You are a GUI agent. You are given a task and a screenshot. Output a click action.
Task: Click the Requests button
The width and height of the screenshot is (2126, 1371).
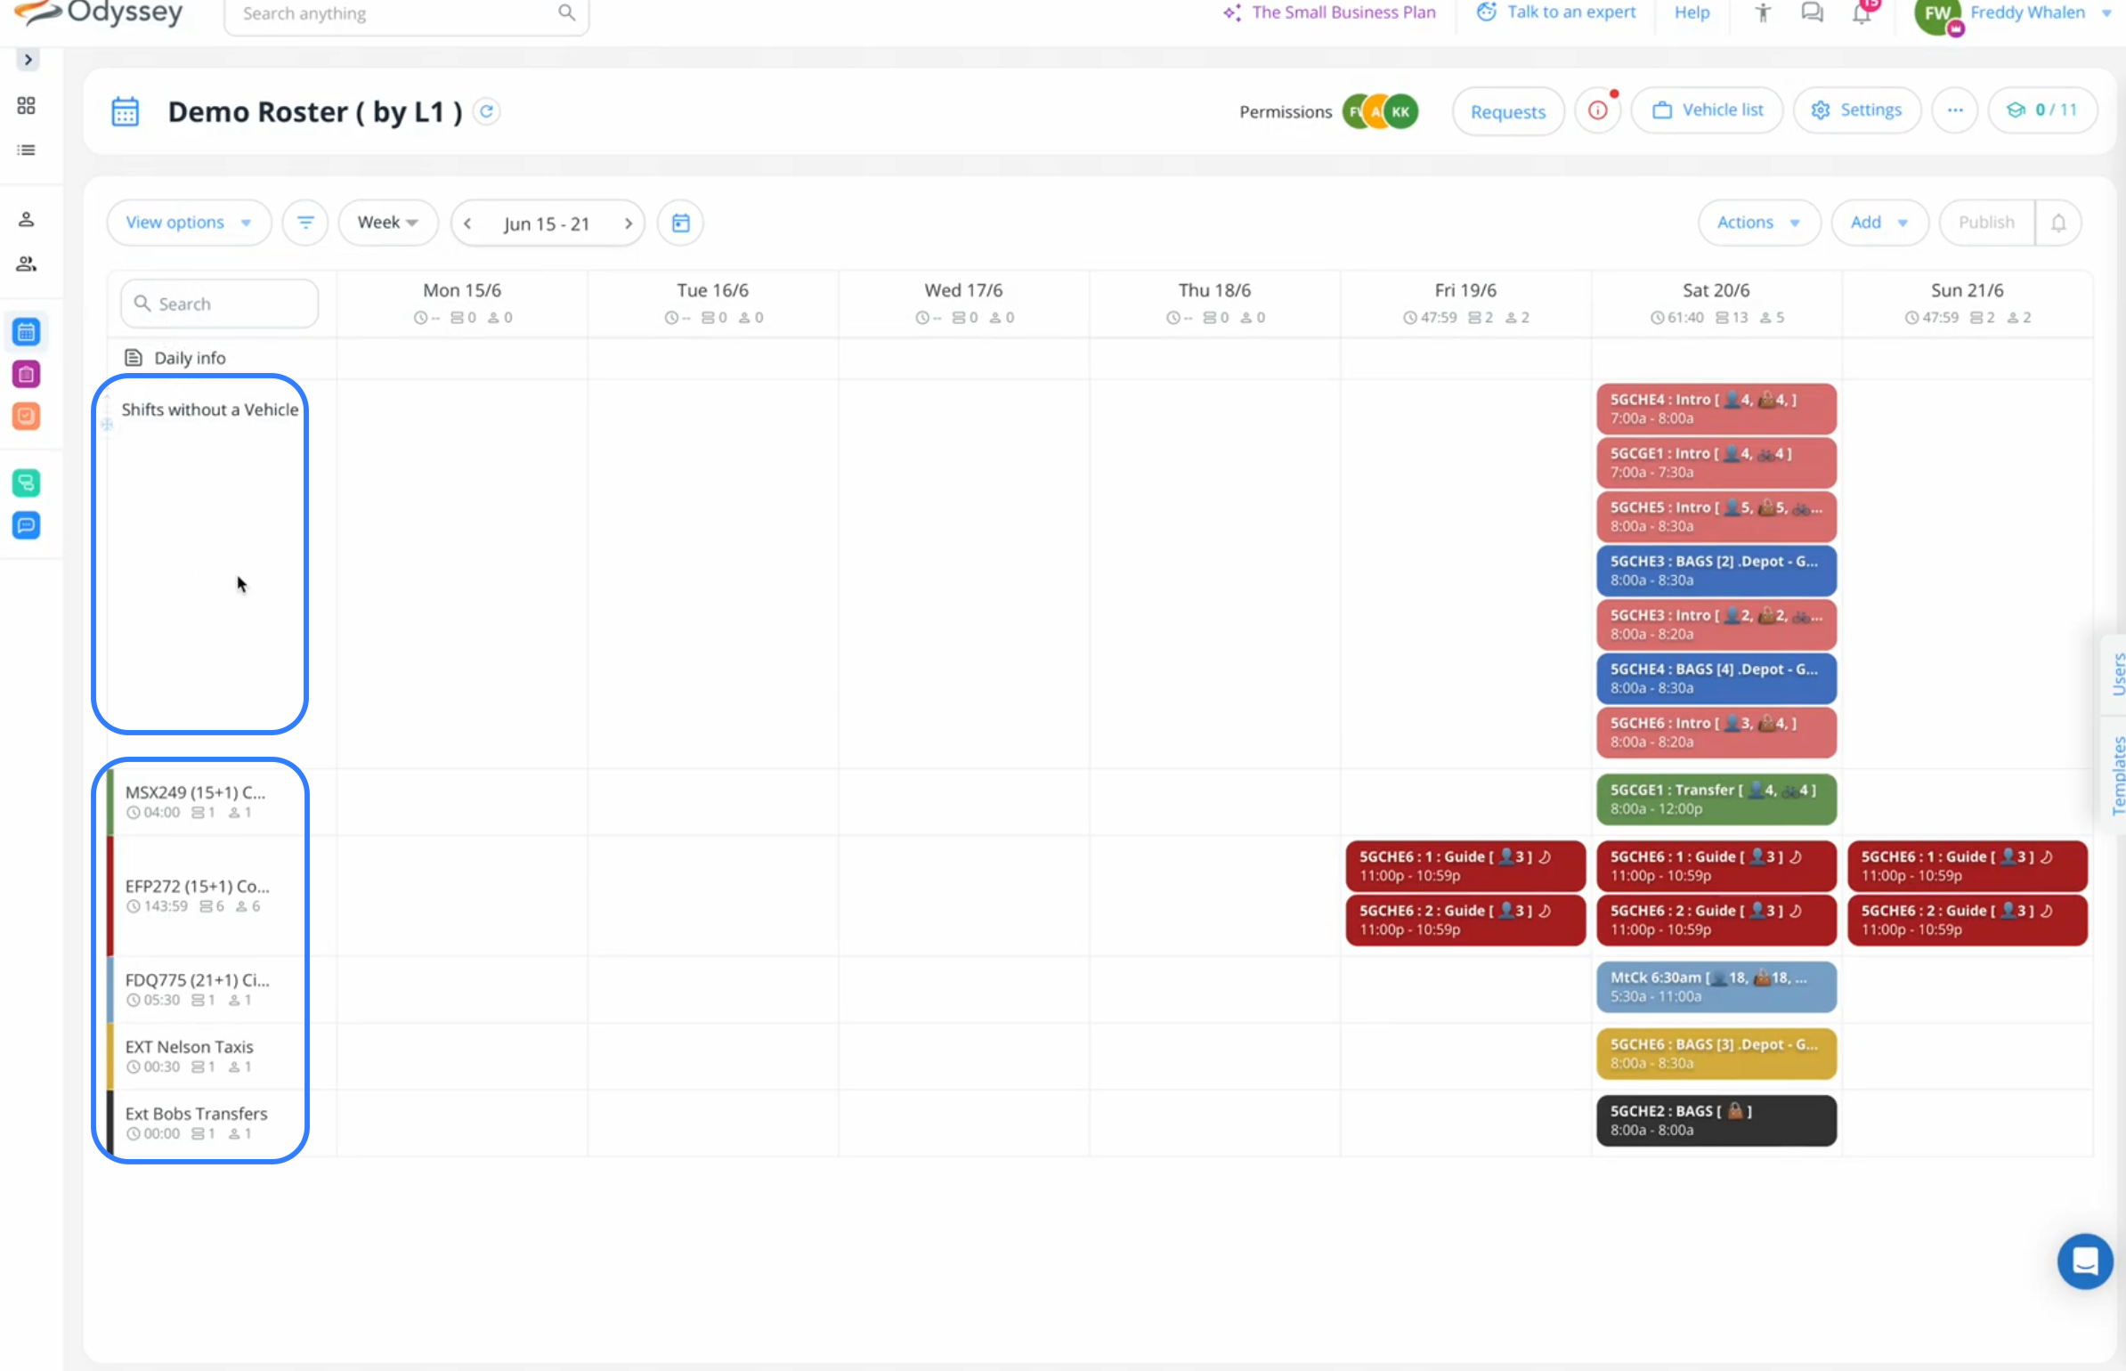click(x=1507, y=112)
